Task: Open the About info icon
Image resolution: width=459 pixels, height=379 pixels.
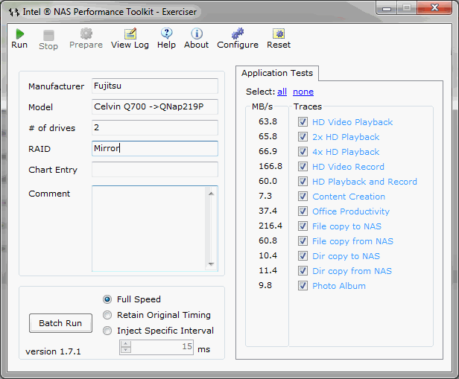Action: pyautogui.click(x=197, y=34)
